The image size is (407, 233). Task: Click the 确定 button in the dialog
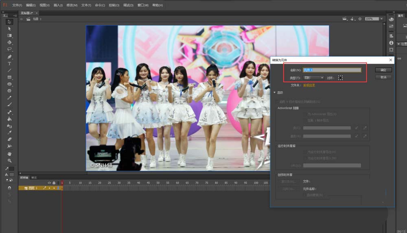383,70
